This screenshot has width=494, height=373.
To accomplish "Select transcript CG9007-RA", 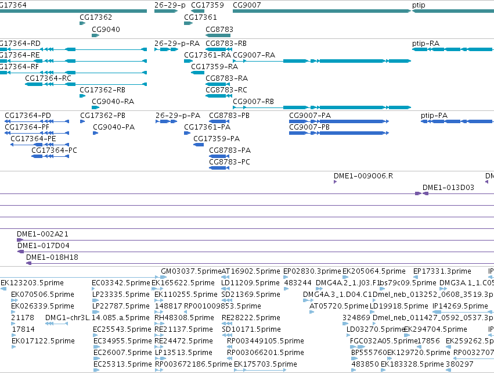I will (x=322, y=61).
